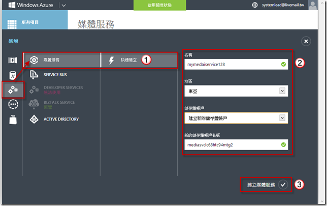This screenshot has height=206, width=327.
Task: Open the green credit status banner
Action: coord(160,5)
